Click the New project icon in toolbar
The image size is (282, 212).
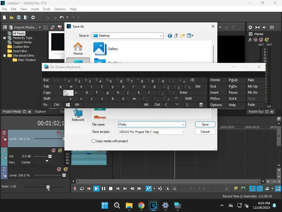click(4, 17)
